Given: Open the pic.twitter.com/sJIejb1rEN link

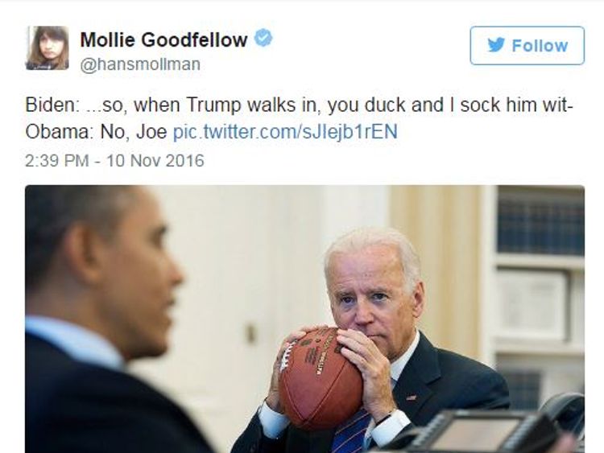Looking at the screenshot, I should (285, 132).
